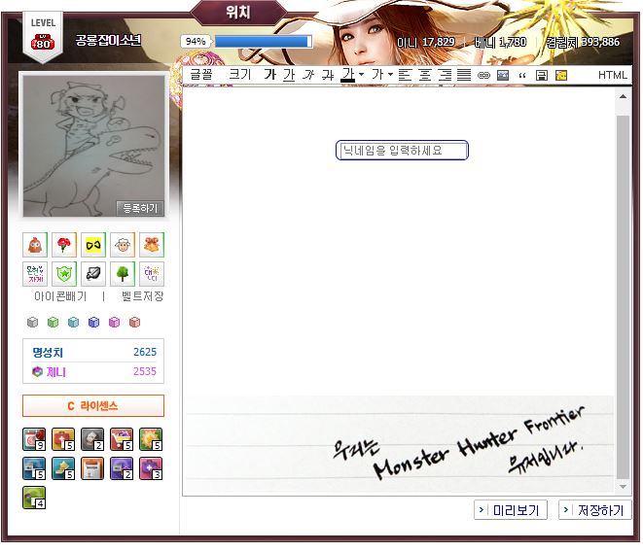Screen dimensions: 643x551
Task: Click the purple badge numbered 2
Action: click(x=122, y=468)
